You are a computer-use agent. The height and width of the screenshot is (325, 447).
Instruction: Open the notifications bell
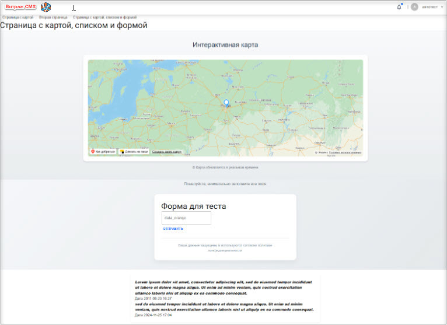pos(399,7)
